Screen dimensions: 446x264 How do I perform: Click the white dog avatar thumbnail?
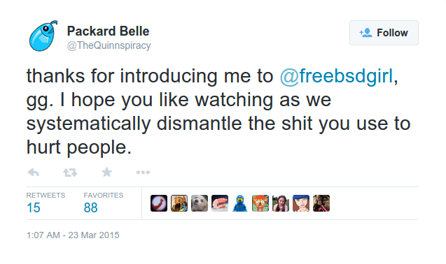(x=200, y=203)
